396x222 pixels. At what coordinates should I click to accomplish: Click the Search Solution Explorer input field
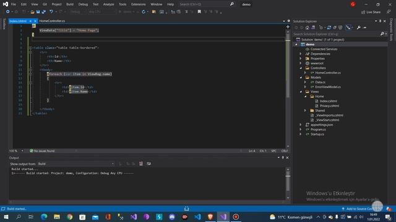[336, 34]
